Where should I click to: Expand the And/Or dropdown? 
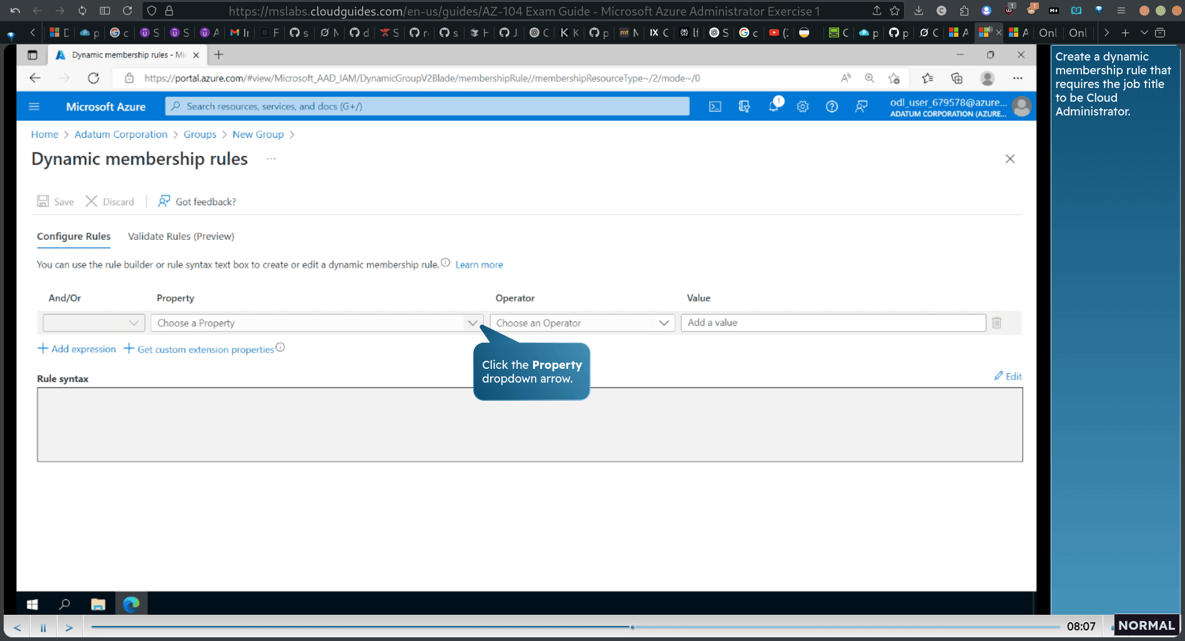[94, 323]
